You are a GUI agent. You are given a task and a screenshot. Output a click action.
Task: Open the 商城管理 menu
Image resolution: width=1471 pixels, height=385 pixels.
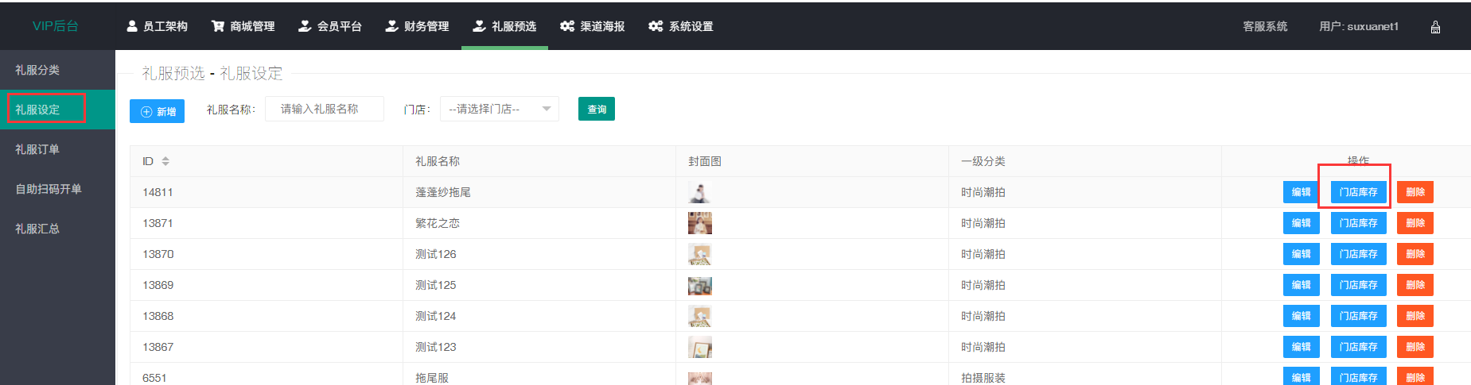pyautogui.click(x=243, y=27)
